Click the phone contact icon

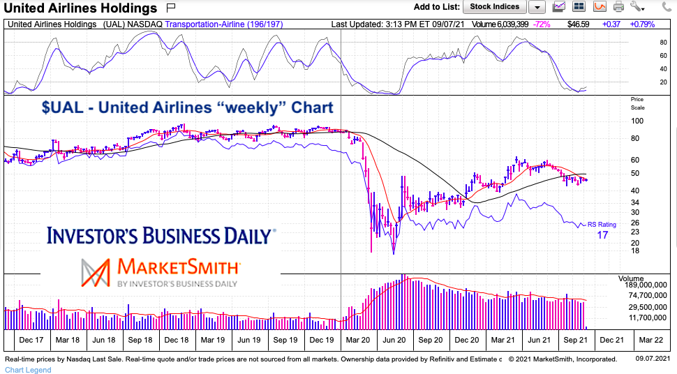pos(667,6)
